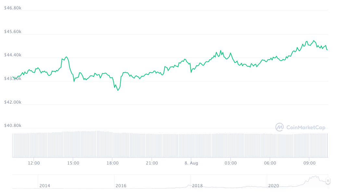Select 2014 on the navigator timeline
337x194 pixels.
coord(45,186)
